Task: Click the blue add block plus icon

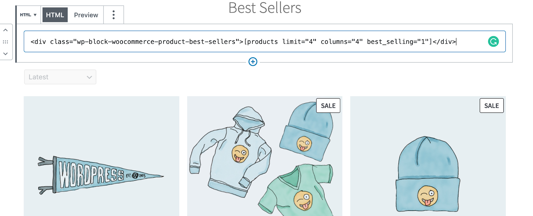Action: pos(253,62)
